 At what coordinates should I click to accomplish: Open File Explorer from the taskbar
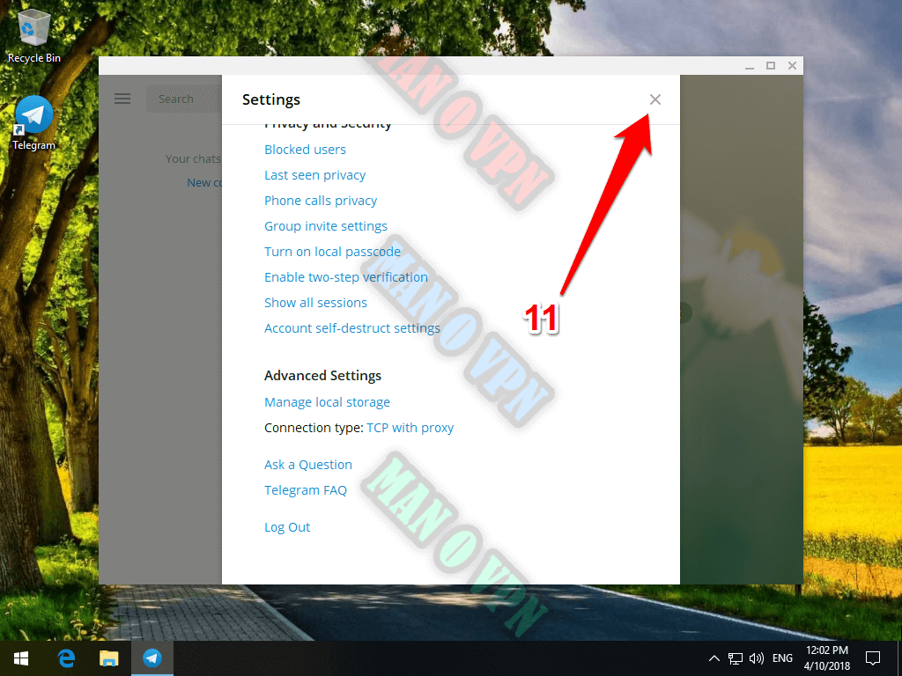(x=108, y=658)
